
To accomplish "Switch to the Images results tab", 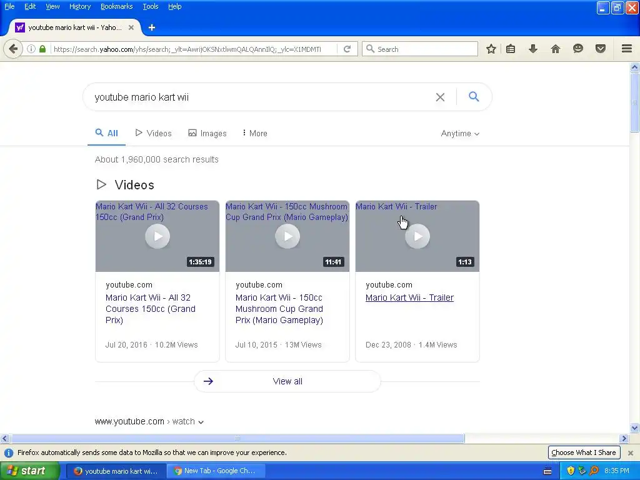I will [207, 133].
